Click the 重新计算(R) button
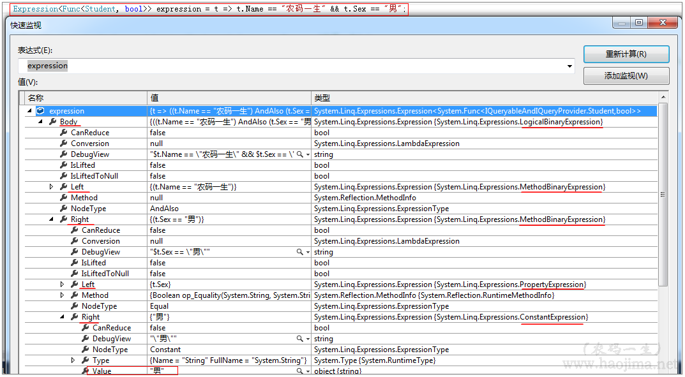This screenshot has height=377, width=685. (626, 54)
